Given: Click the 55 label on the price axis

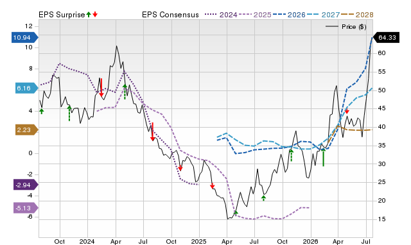Looking at the screenshot, I should click(x=382, y=72).
